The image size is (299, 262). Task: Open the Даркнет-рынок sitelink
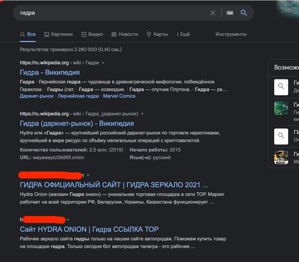(x=37, y=96)
